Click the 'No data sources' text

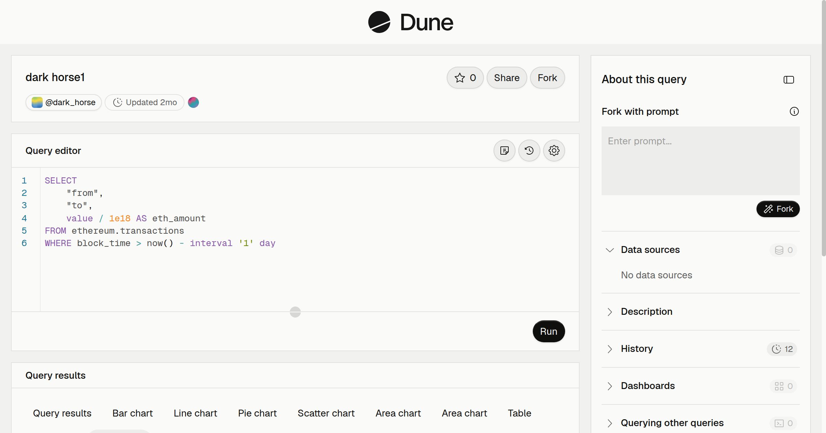click(656, 275)
